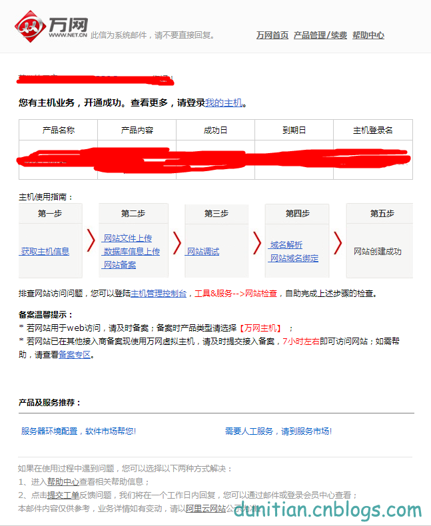Click the red 7小时左右 text
The width and height of the screenshot is (431, 526).
[x=301, y=341]
